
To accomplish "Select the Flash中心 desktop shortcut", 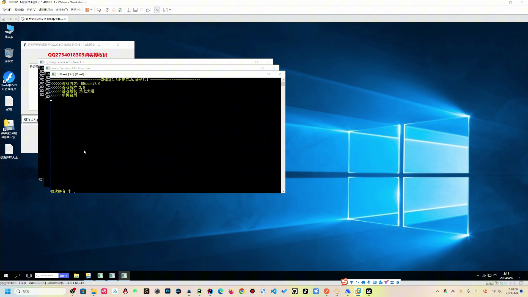I will [9, 81].
